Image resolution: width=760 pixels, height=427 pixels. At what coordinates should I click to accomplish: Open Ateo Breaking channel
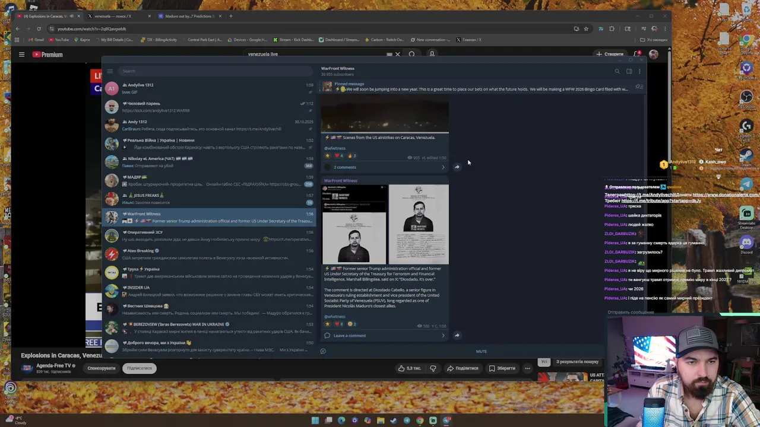(209, 254)
